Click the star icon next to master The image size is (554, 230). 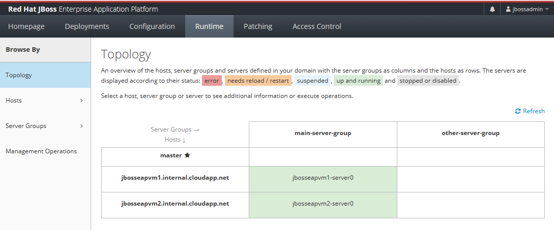pos(187,155)
